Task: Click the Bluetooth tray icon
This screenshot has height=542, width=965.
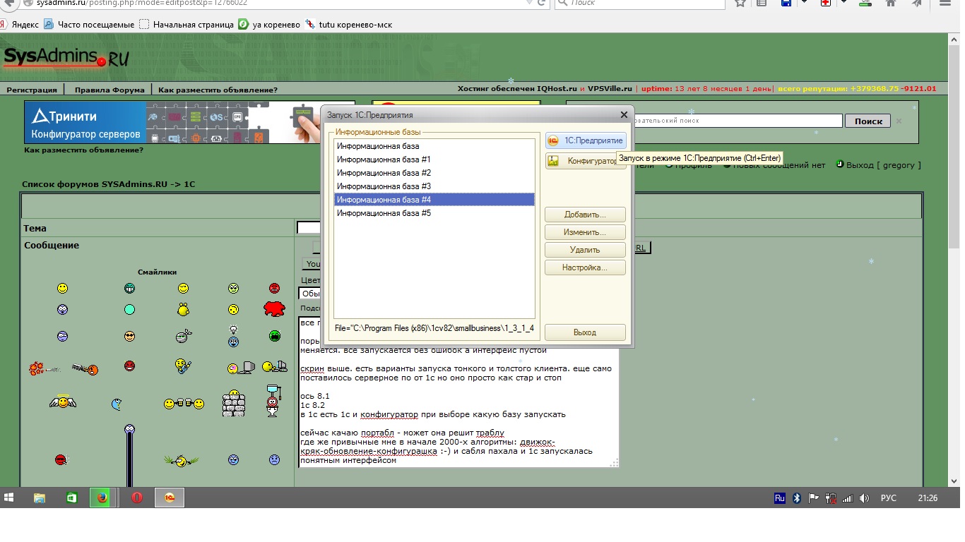Action: pyautogui.click(x=796, y=498)
